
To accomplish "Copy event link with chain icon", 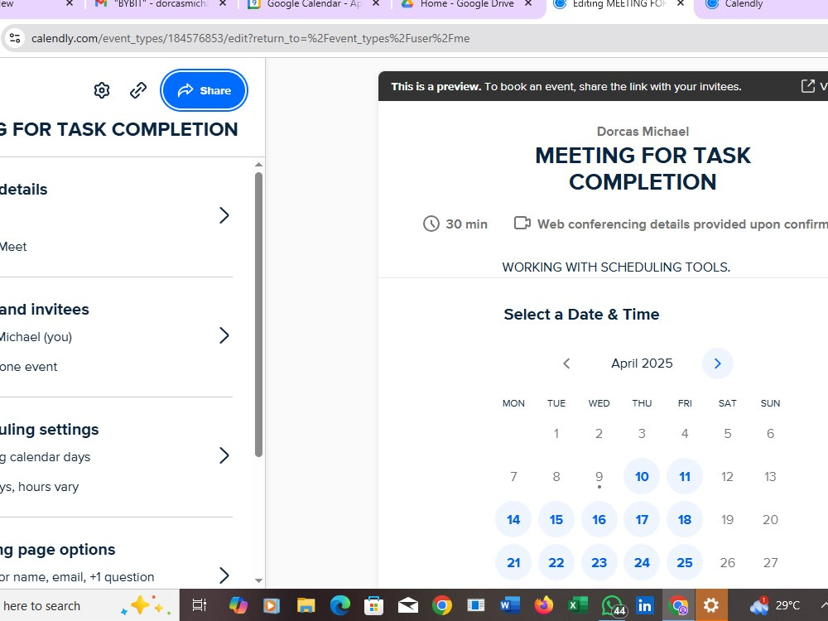I will pyautogui.click(x=137, y=90).
